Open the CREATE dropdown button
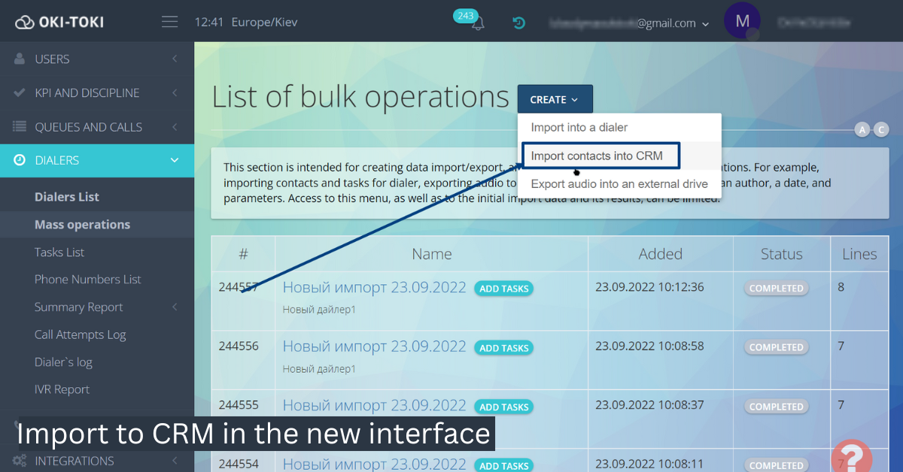The width and height of the screenshot is (903, 472). (x=555, y=99)
